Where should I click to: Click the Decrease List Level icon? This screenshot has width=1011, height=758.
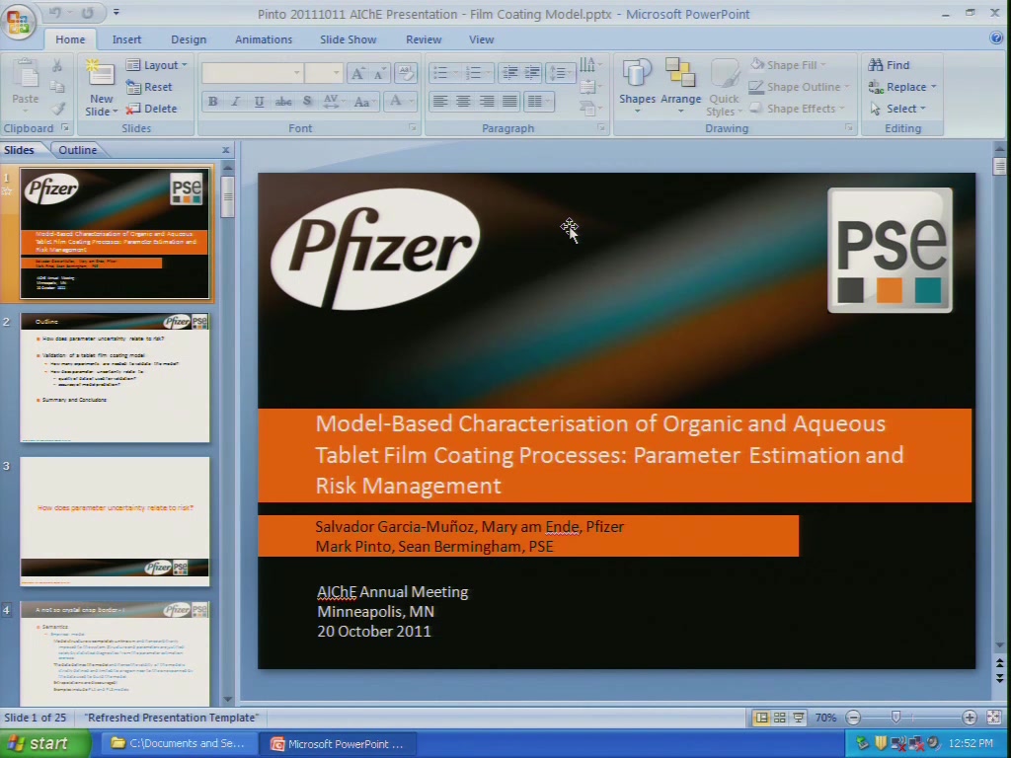click(x=510, y=73)
